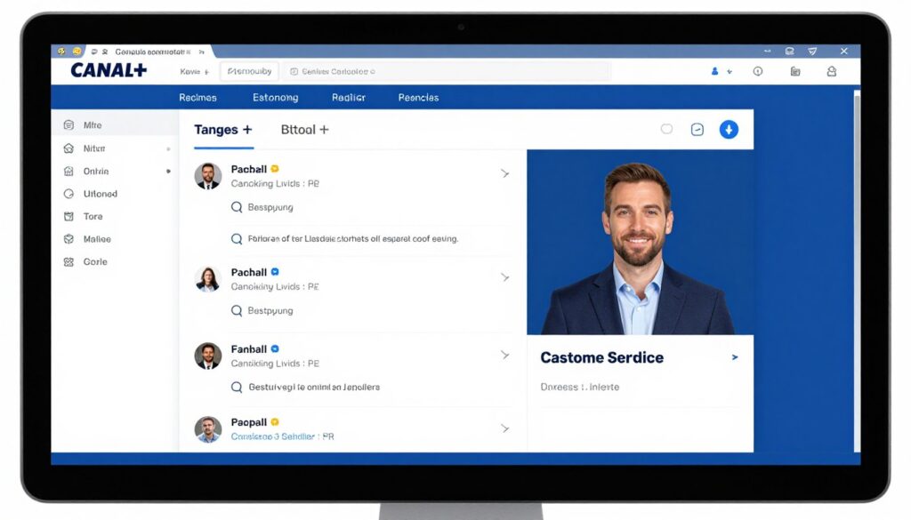Expand the Ontrin sidebar submenu arrow
Screen dimensions: 911x520
pyautogui.click(x=168, y=172)
